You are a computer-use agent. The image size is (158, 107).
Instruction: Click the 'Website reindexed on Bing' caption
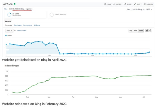[34, 104]
